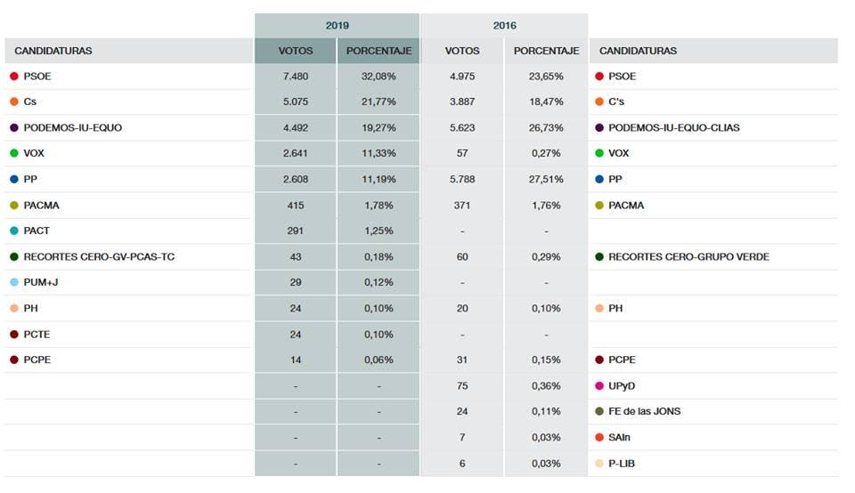
Task: Click the 2019 VOTOS column header
Action: point(296,51)
